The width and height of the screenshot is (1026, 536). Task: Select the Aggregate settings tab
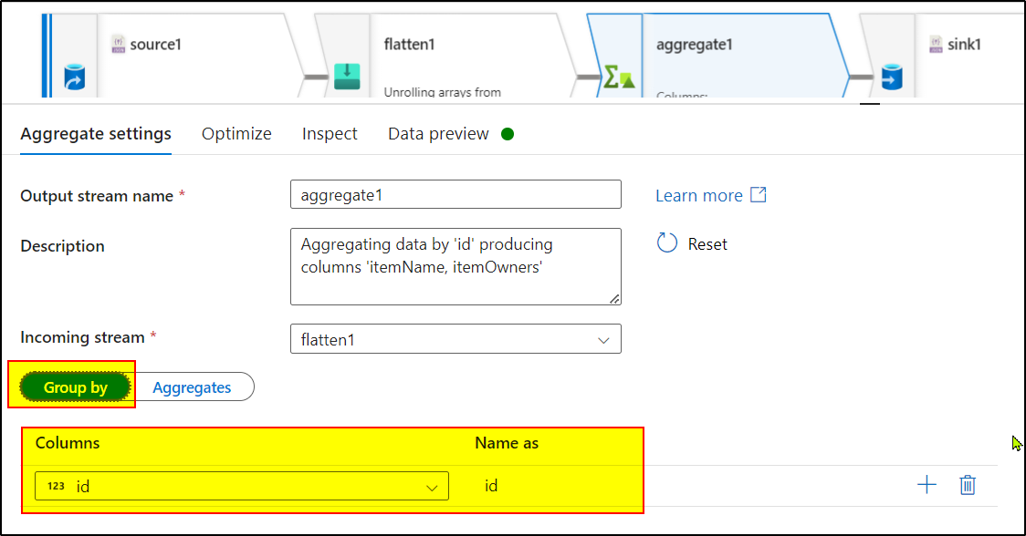(x=96, y=134)
